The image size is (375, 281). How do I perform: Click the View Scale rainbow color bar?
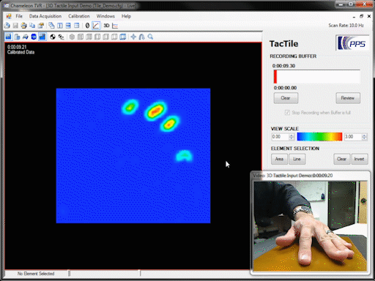pyautogui.click(x=319, y=137)
